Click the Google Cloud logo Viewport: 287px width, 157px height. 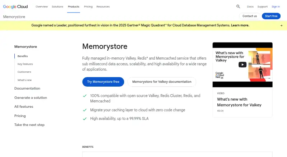[x=15, y=6]
